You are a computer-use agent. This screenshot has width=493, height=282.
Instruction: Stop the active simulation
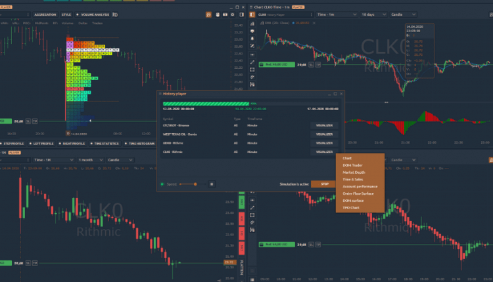click(x=325, y=184)
